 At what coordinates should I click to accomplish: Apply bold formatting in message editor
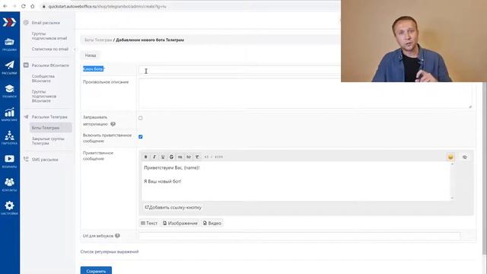point(145,157)
